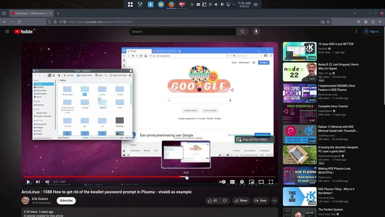The width and height of the screenshot is (385, 217).
Task: Open more actions ellipsis below video
Action: pos(274,200)
